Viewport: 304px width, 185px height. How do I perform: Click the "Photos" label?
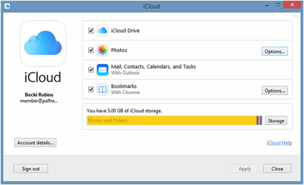119,50
